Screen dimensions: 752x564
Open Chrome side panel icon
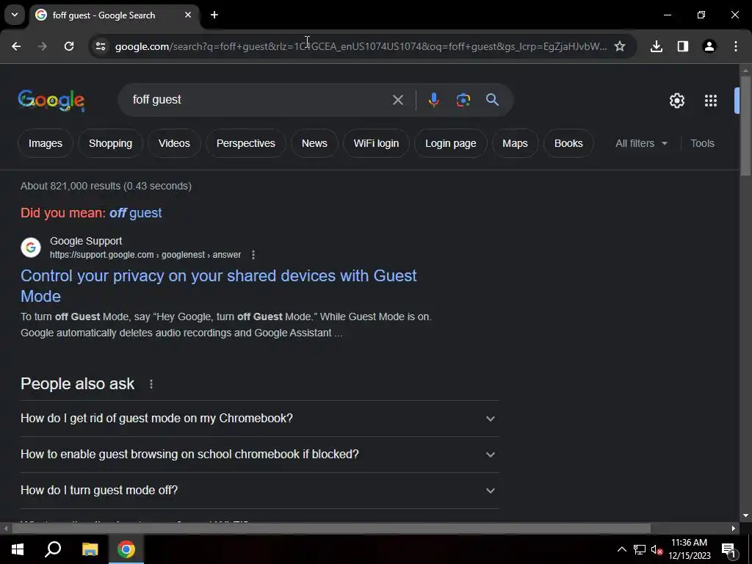pos(683,46)
